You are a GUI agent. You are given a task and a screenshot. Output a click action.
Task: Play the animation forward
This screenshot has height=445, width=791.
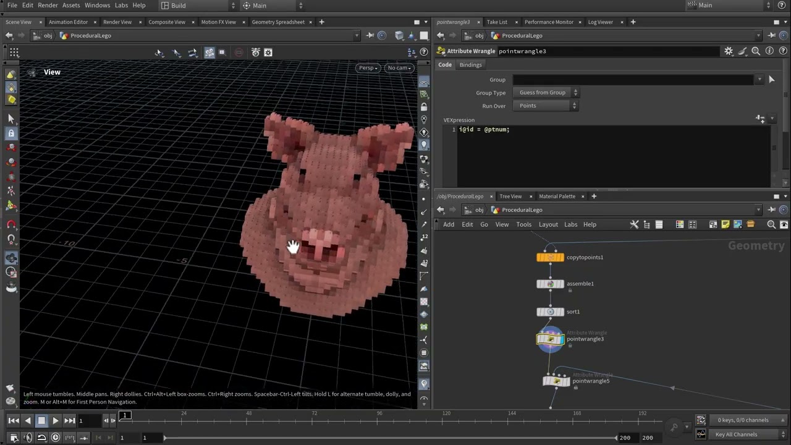[x=56, y=421]
